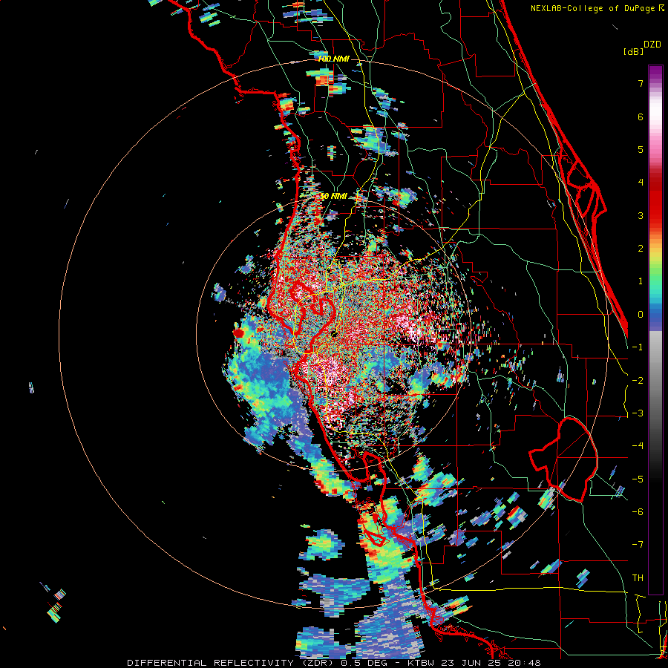Click the 4 value on color scale
This screenshot has width=668, height=668.
[x=641, y=183]
